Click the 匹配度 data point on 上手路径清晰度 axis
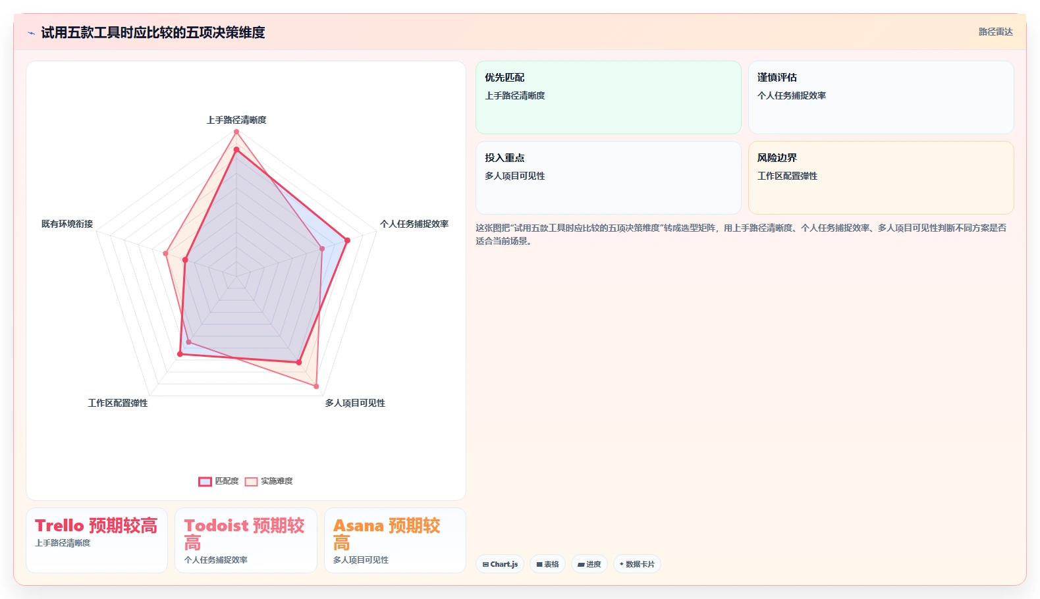This screenshot has height=599, width=1040. (236, 150)
